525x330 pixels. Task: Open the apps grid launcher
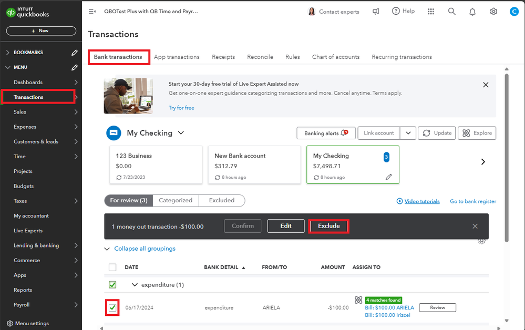tap(431, 12)
